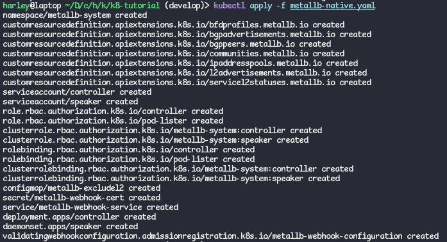The width and height of the screenshot is (447, 242).
Task: Click the servicel2statuses.metallb.io output line
Action: point(187,83)
